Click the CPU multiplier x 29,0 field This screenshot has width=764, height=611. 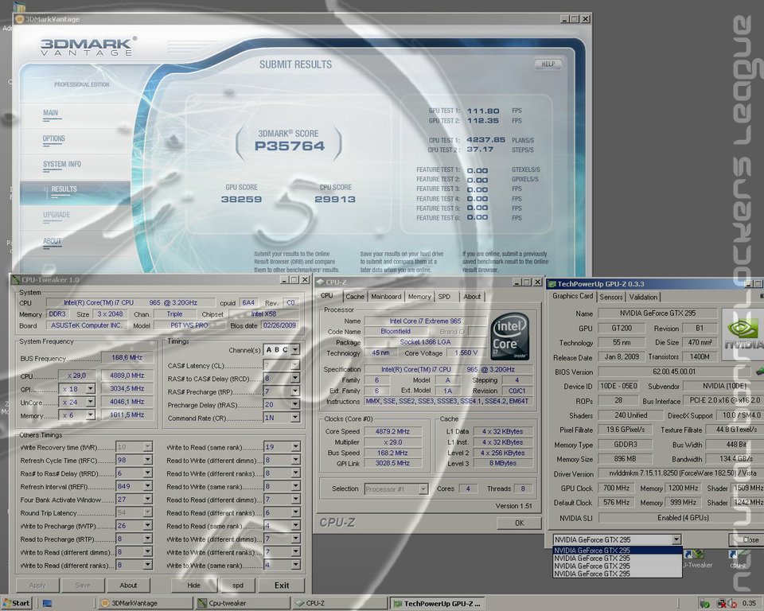point(77,376)
